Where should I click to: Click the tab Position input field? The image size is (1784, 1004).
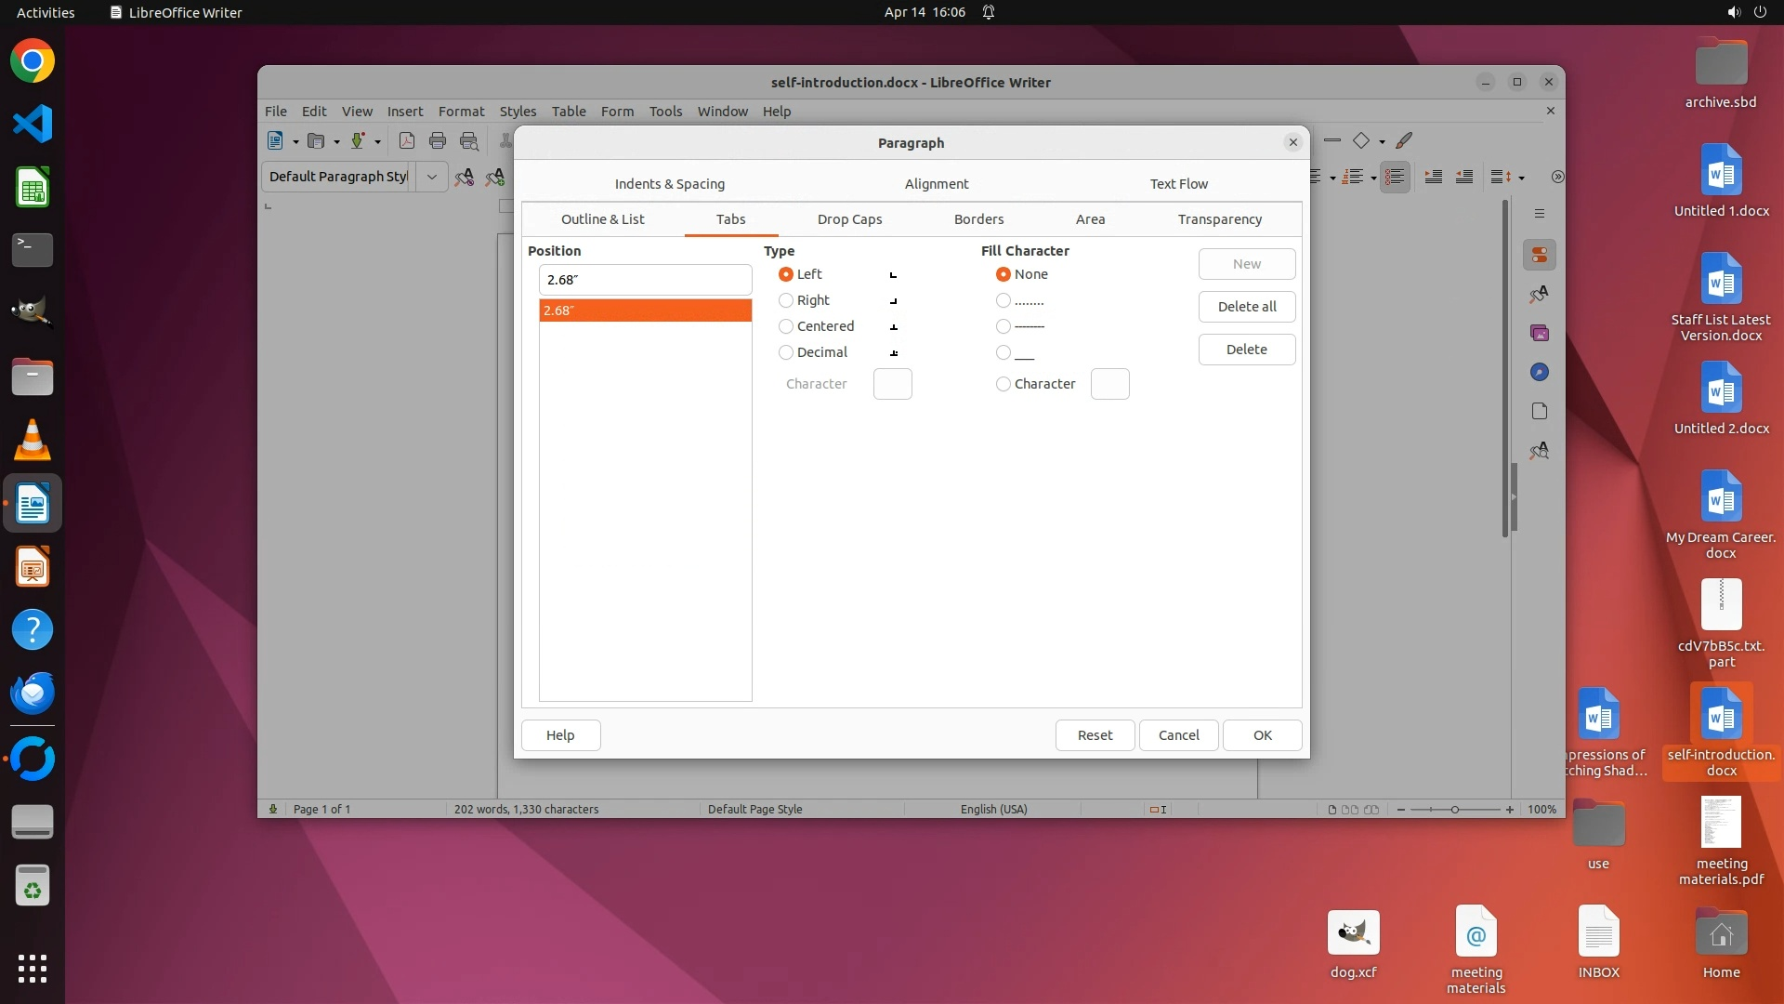[x=645, y=280]
